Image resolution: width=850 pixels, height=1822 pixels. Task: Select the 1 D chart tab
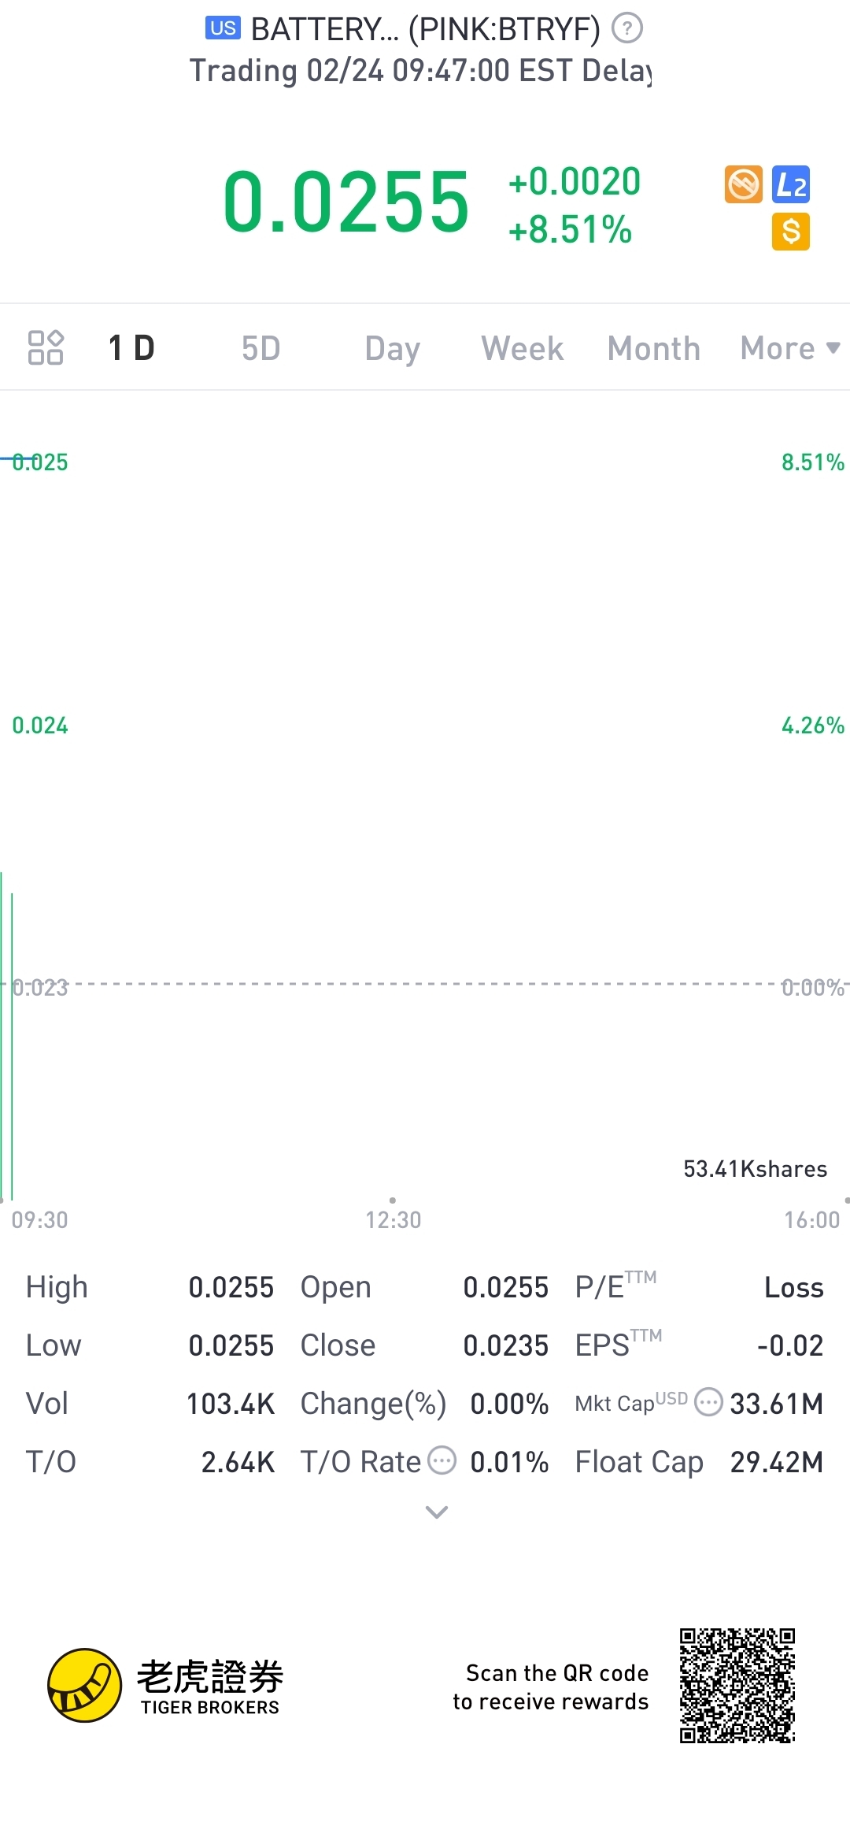pos(131,348)
